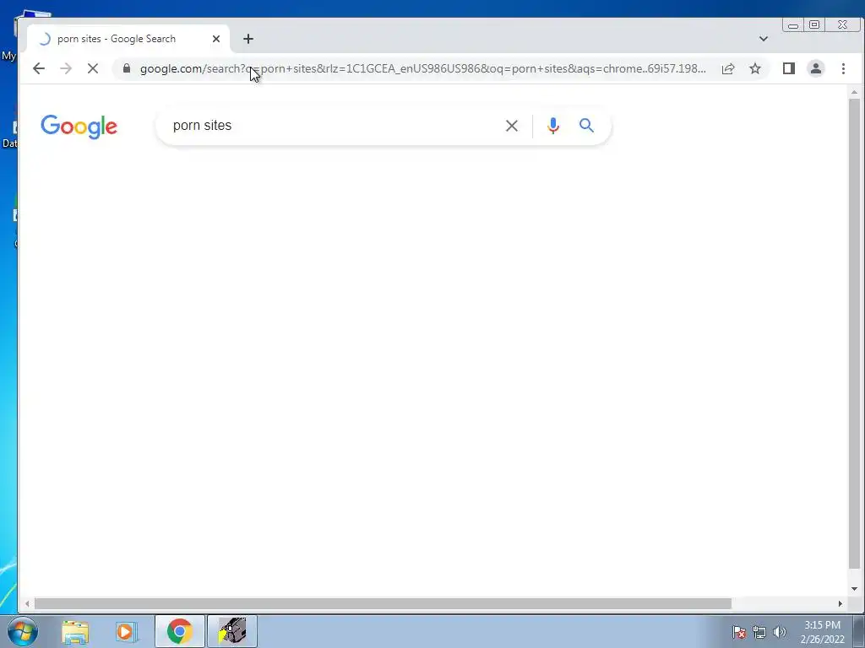Open the Chrome three-dot menu
Screen dimensions: 865x648
pos(843,68)
